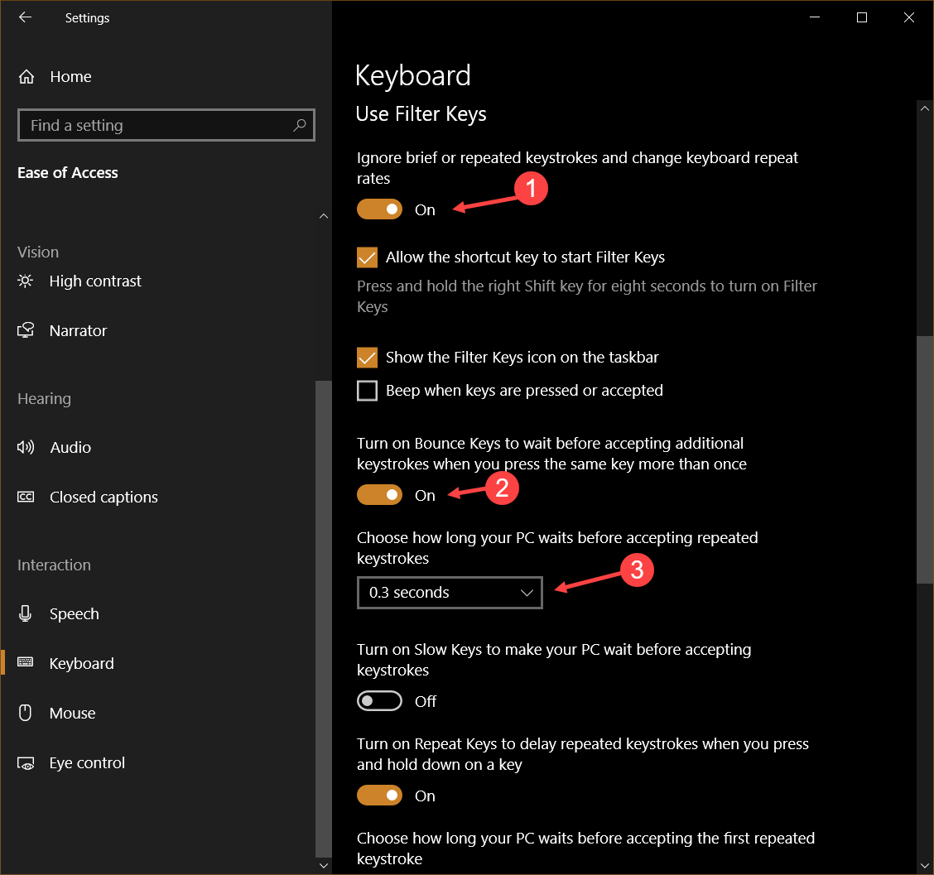Click the Closed captions CC icon
Screen dimensions: 934x875
(26, 497)
